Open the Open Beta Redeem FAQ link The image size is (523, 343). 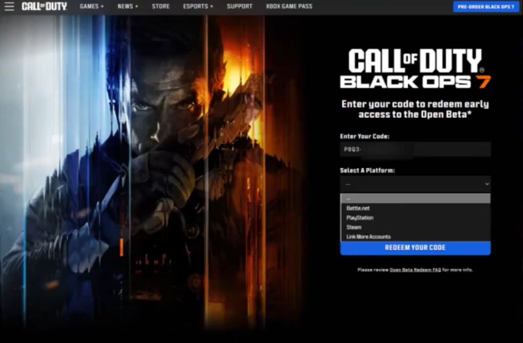[x=415, y=269]
